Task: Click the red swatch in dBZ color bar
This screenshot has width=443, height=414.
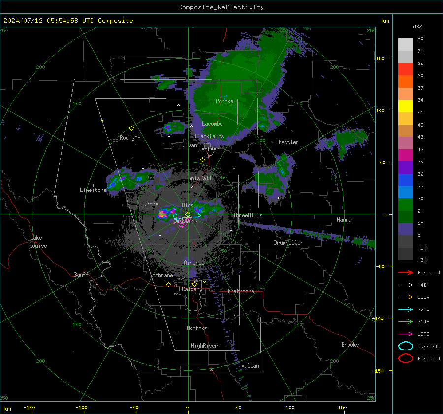Action: [x=406, y=69]
